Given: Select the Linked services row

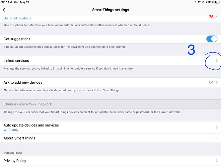Looking at the screenshot, I should (x=110, y=61).
